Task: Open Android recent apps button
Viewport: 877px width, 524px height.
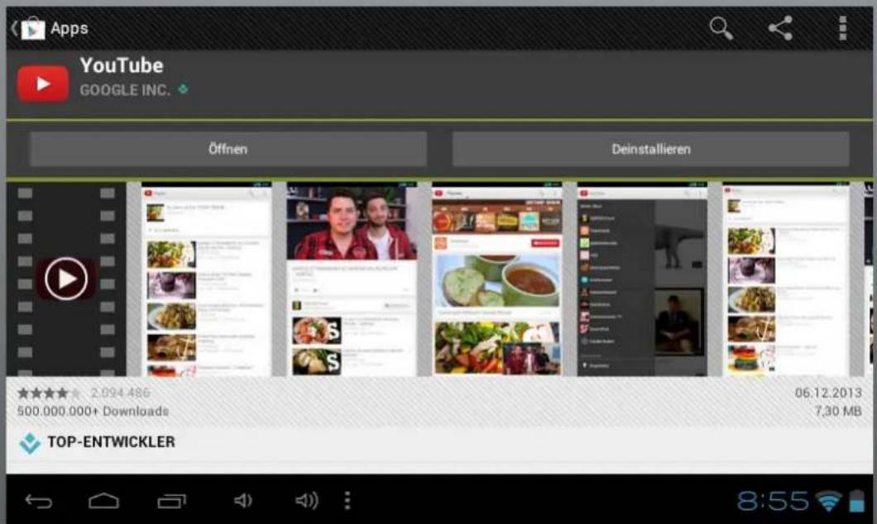Action: (x=172, y=501)
